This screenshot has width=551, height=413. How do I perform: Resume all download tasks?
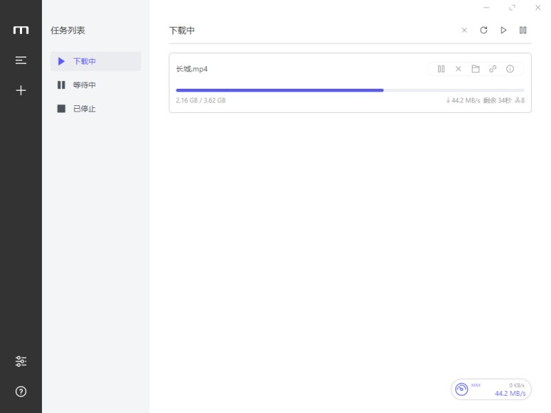[503, 30]
